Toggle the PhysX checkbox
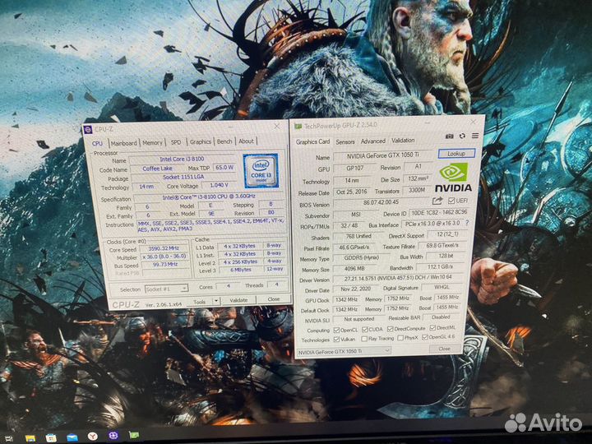Viewport: 592px width, 444px height. 400,338
